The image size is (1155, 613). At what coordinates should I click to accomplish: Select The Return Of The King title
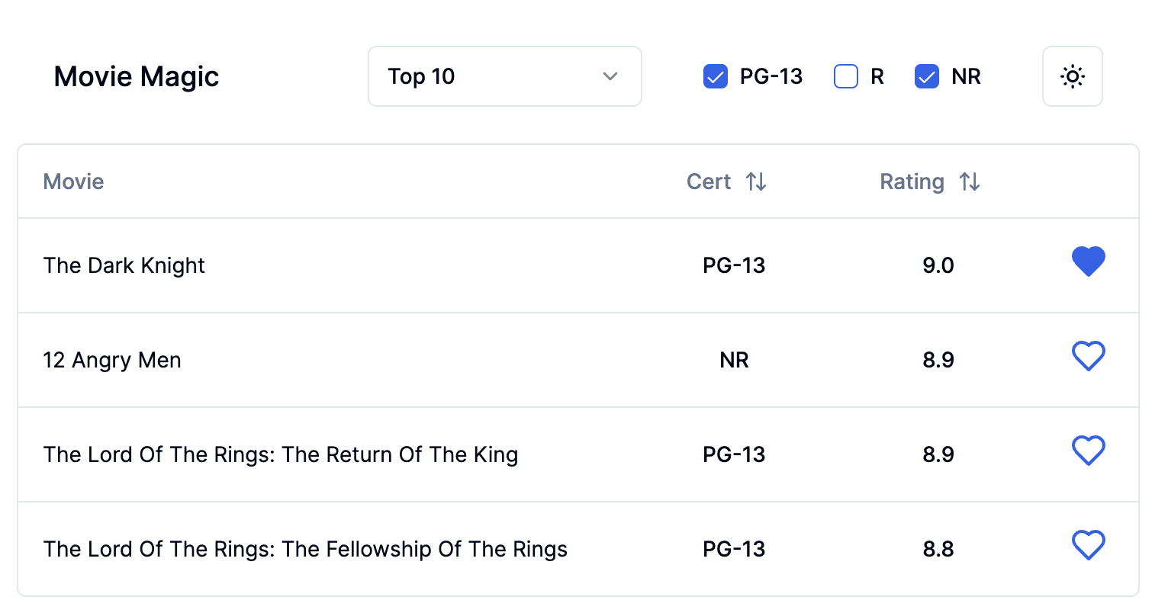pos(281,454)
